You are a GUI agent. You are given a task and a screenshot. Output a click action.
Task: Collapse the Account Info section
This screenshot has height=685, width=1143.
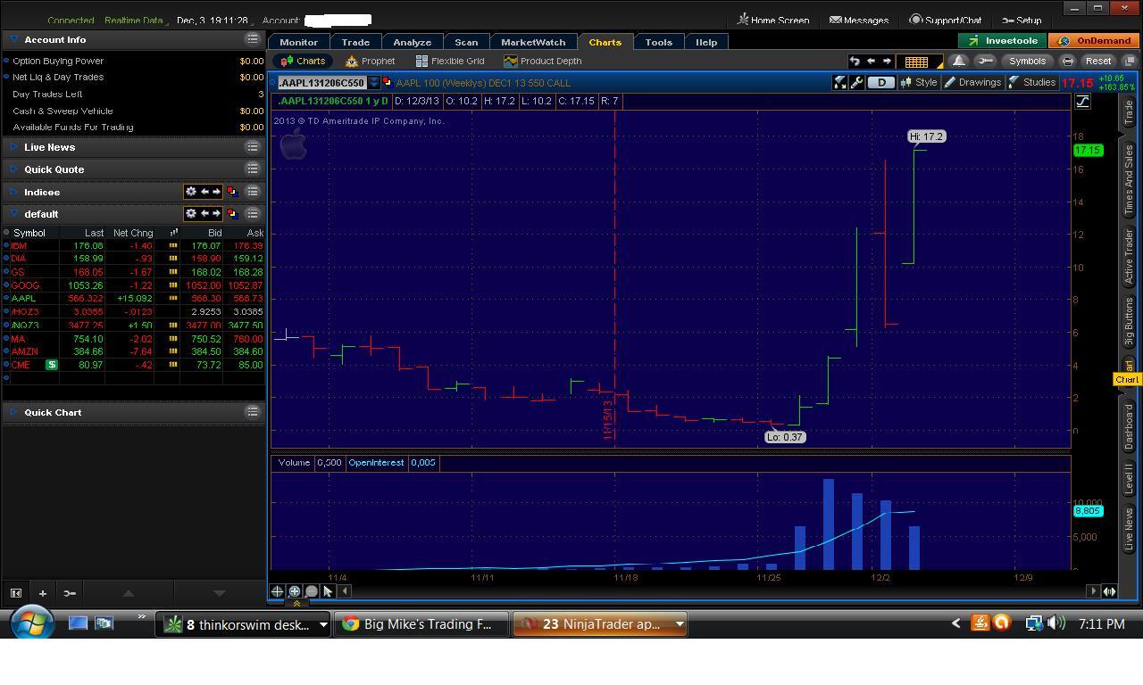[x=14, y=39]
